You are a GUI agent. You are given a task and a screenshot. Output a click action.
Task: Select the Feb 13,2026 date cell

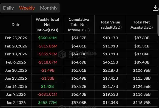(x=16, y=54)
